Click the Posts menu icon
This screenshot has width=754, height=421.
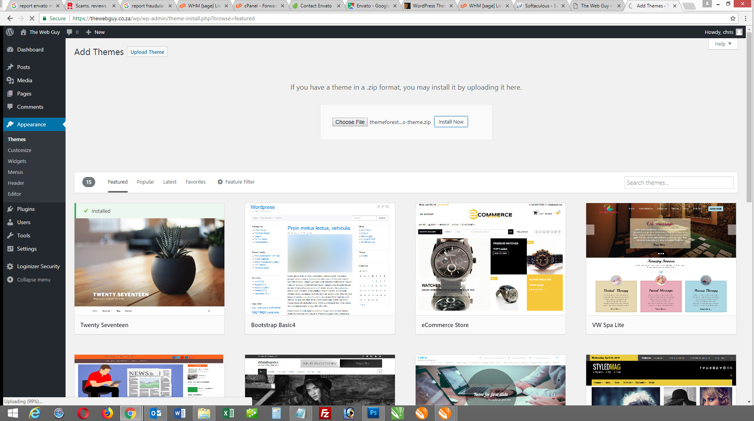tap(11, 67)
